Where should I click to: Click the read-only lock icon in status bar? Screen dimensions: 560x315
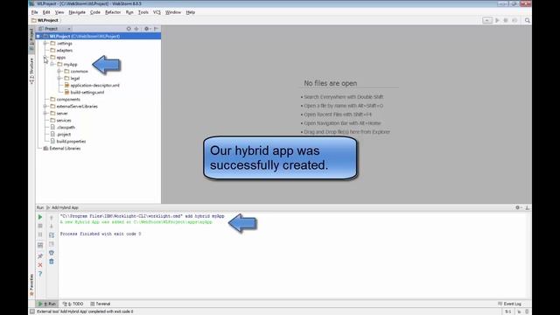pos(519,311)
